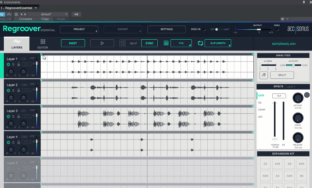Solo Layer 1 with S button
The image size is (312, 188).
click(x=13, y=64)
